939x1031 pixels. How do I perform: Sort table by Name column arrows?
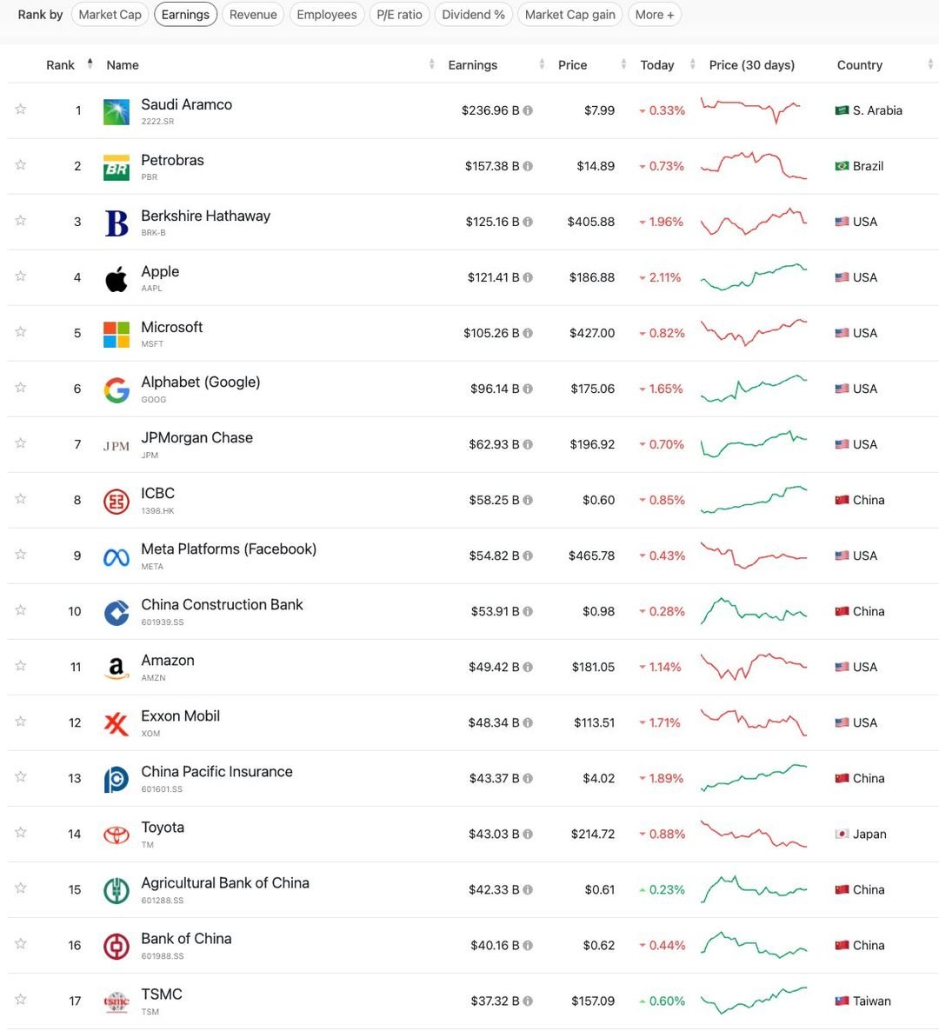tap(431, 63)
